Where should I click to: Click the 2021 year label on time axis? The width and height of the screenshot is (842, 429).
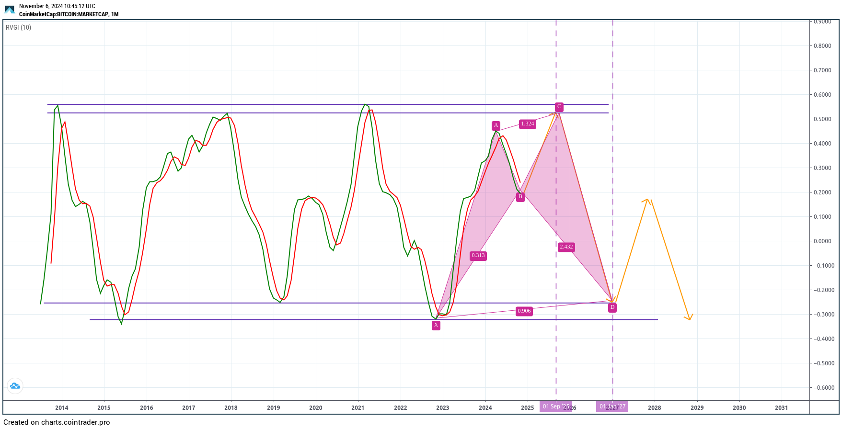(358, 408)
